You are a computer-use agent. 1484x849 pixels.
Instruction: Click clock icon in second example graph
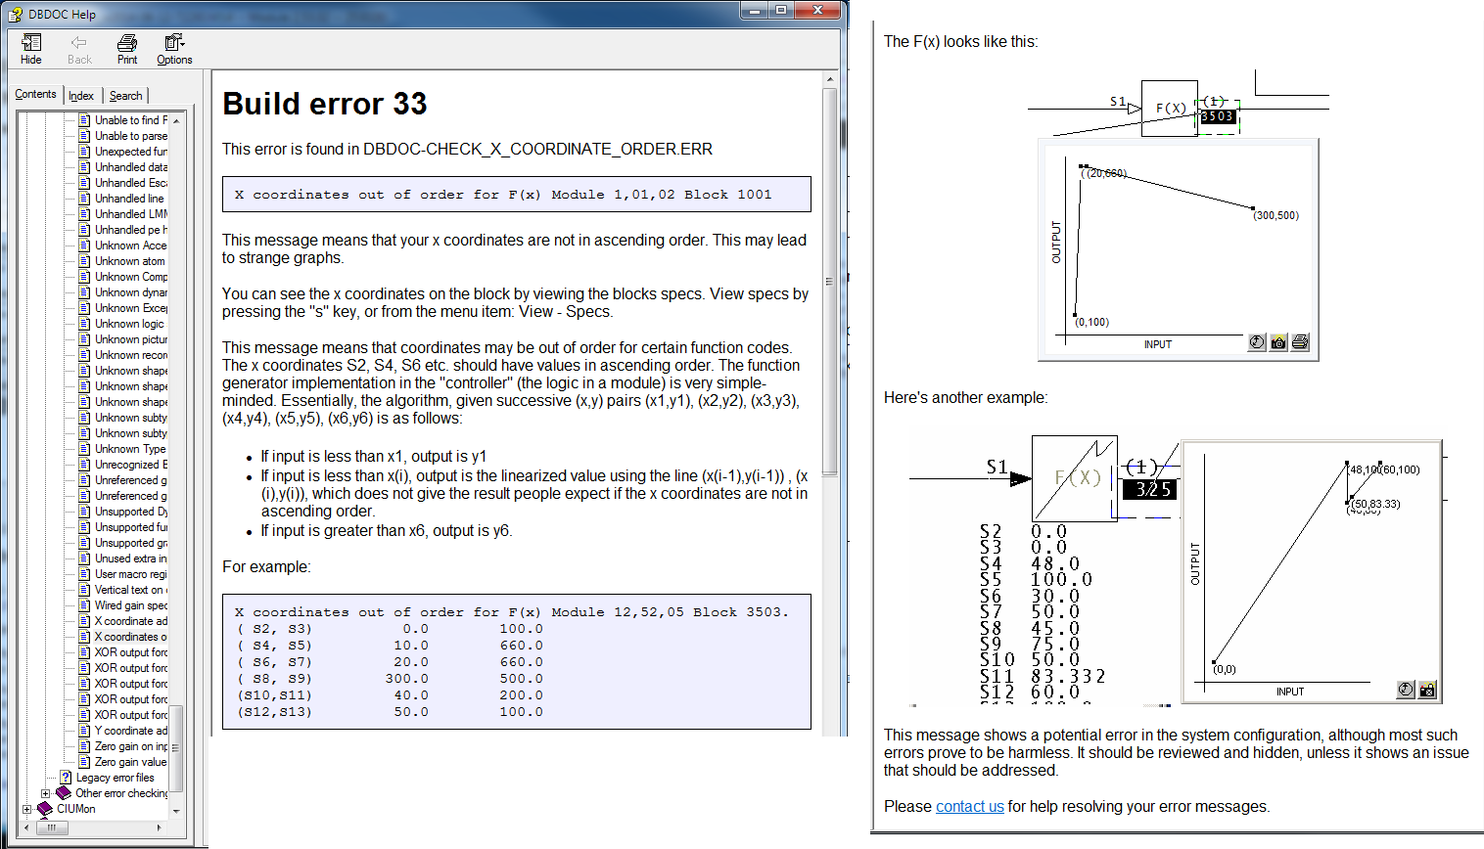pos(1406,690)
